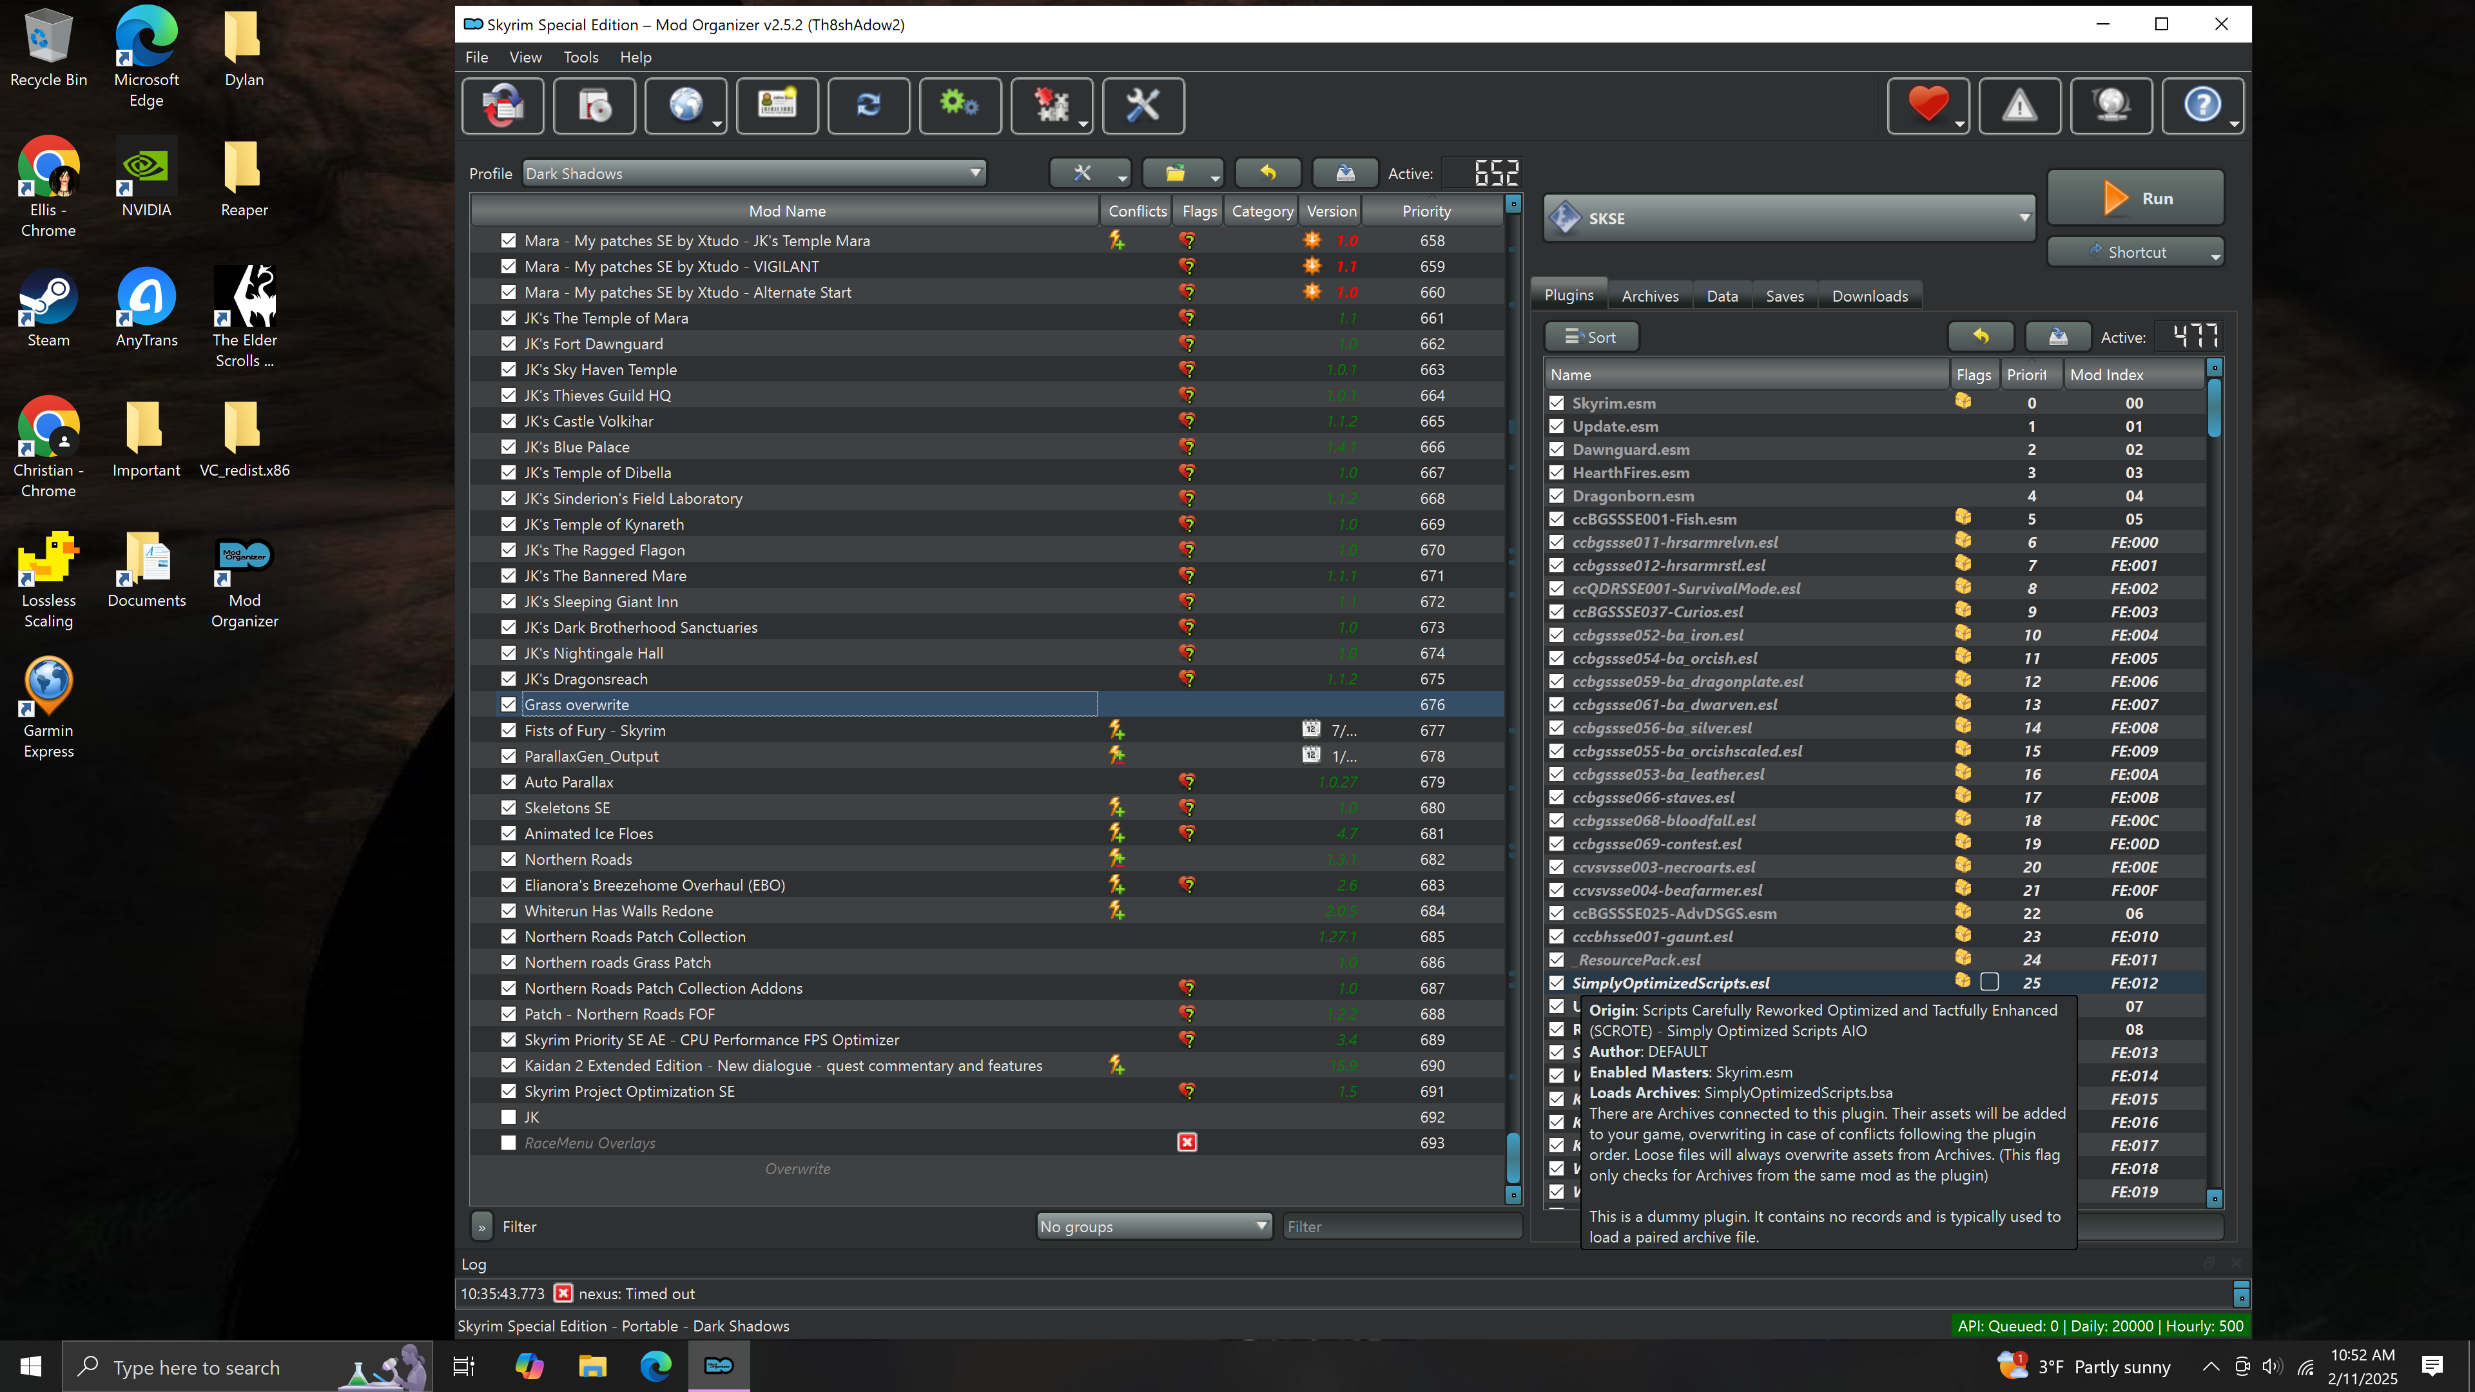The width and height of the screenshot is (2475, 1392).
Task: Uncheck the Grass overwrite mod
Action: (509, 704)
